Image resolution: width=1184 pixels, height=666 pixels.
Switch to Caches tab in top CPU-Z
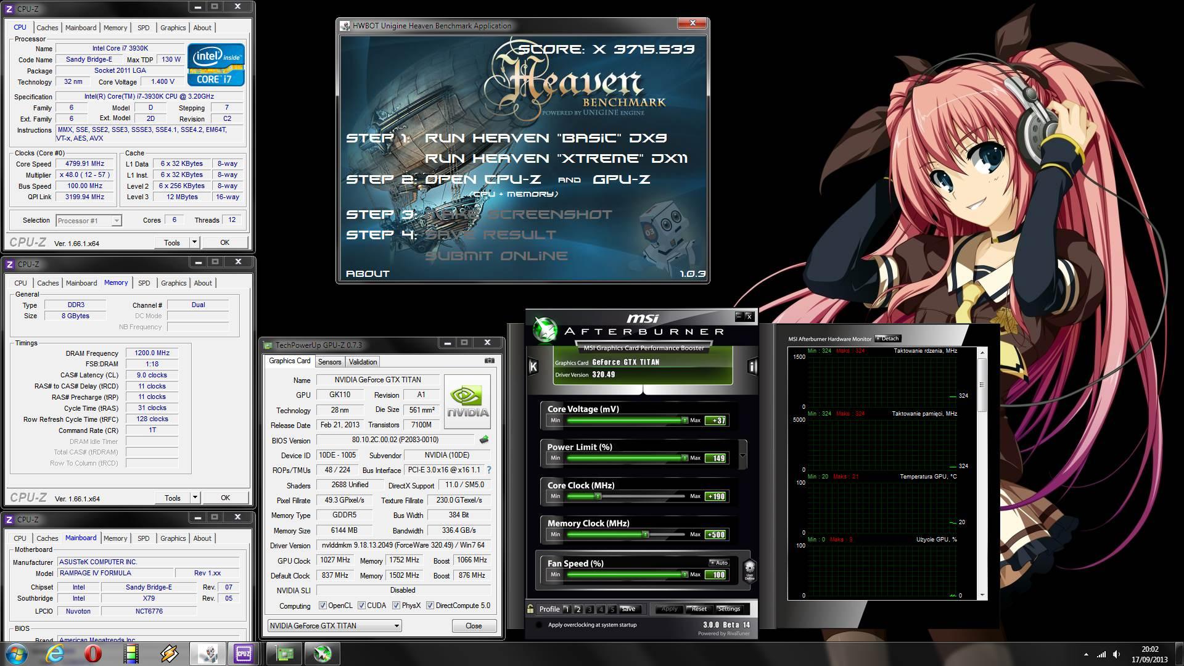coord(47,28)
